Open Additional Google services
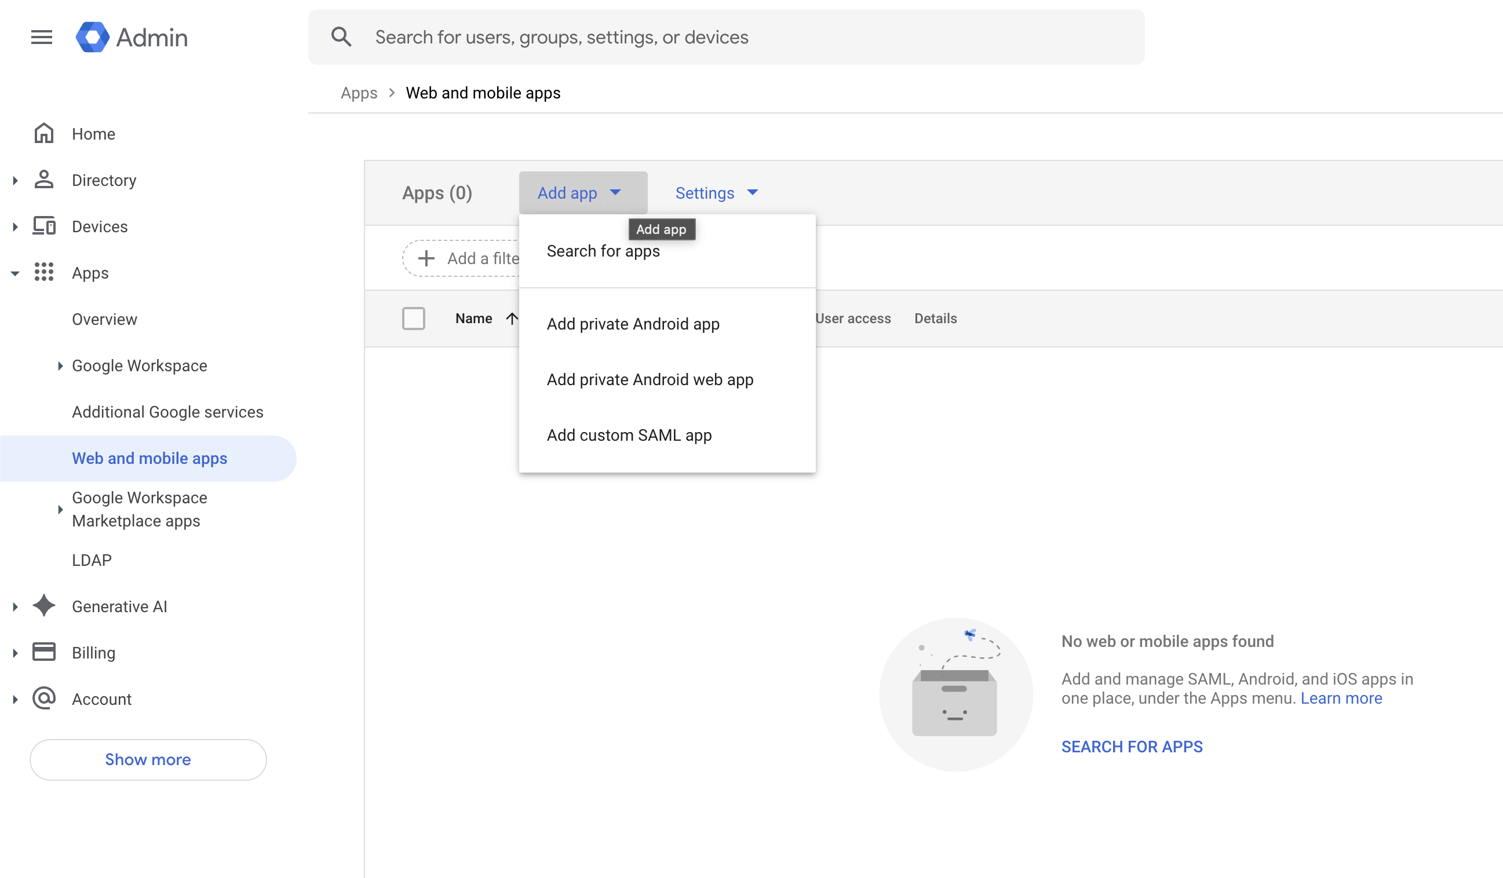 point(167,412)
